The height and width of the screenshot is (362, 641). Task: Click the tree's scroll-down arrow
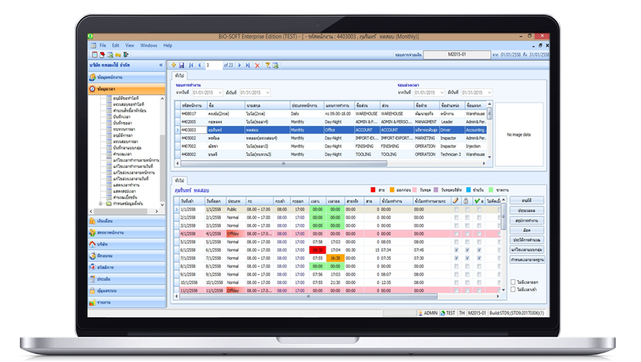(162, 205)
